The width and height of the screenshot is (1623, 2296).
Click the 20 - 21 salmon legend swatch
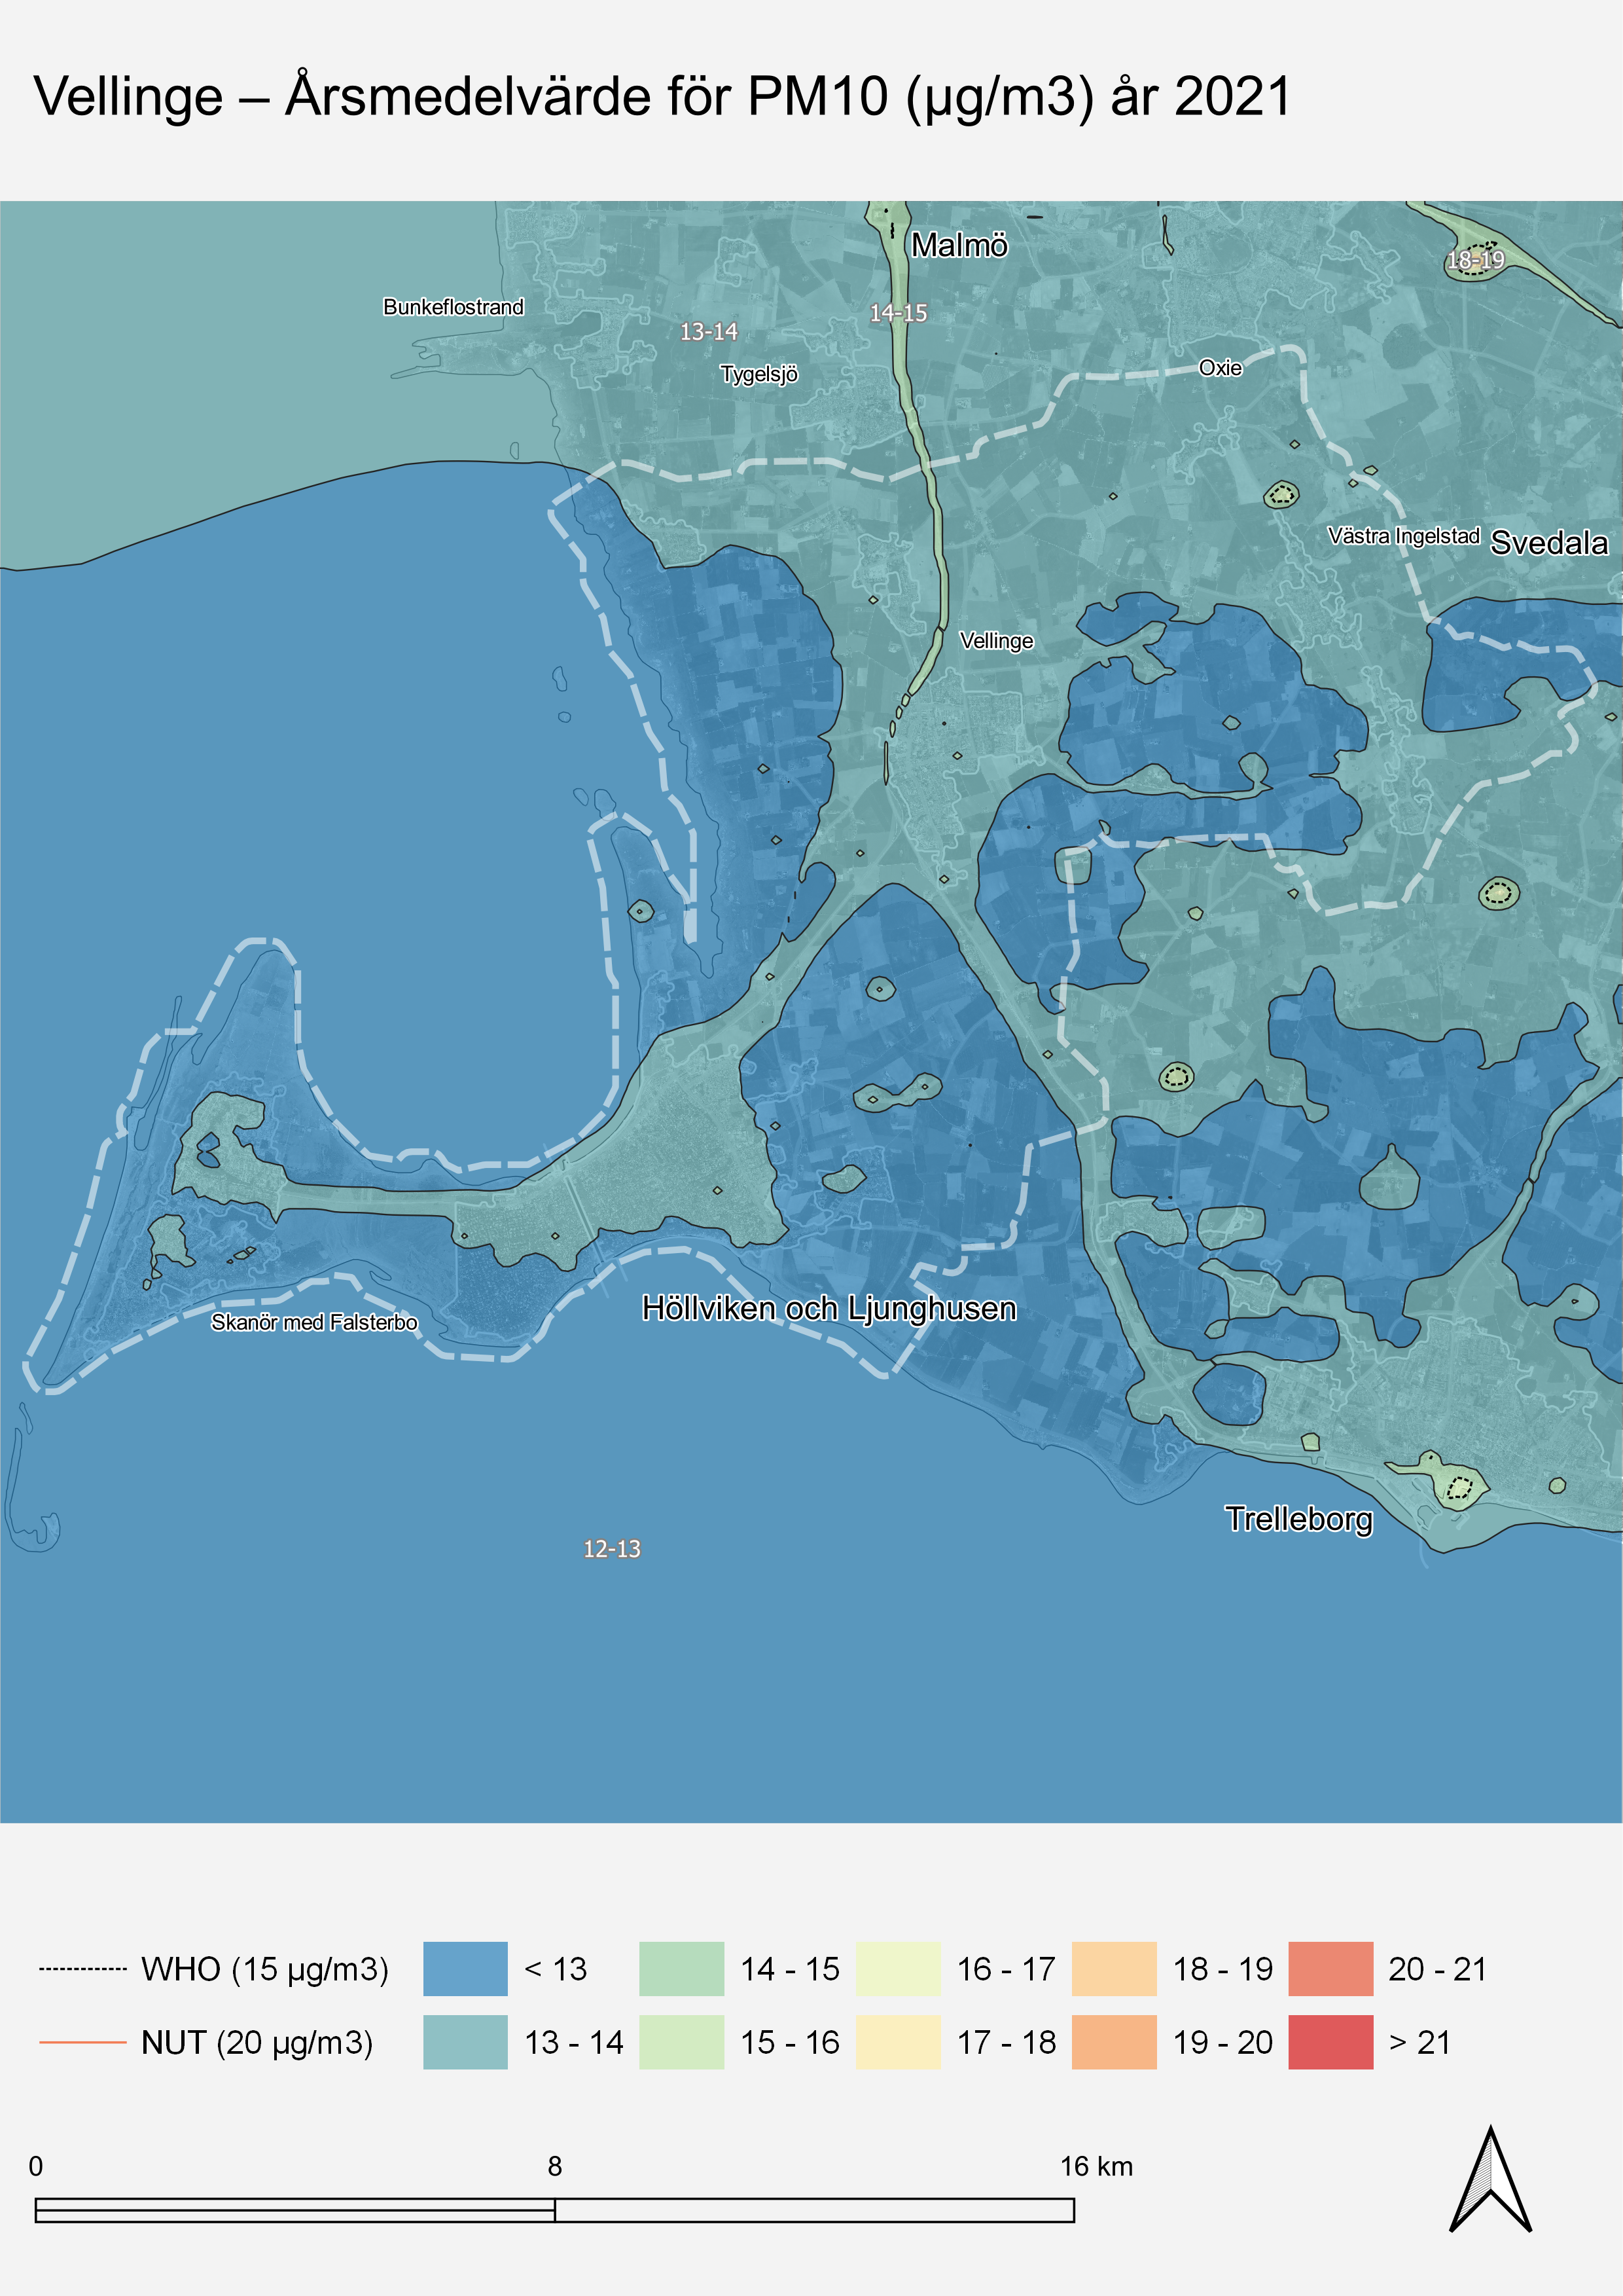1330,1969
